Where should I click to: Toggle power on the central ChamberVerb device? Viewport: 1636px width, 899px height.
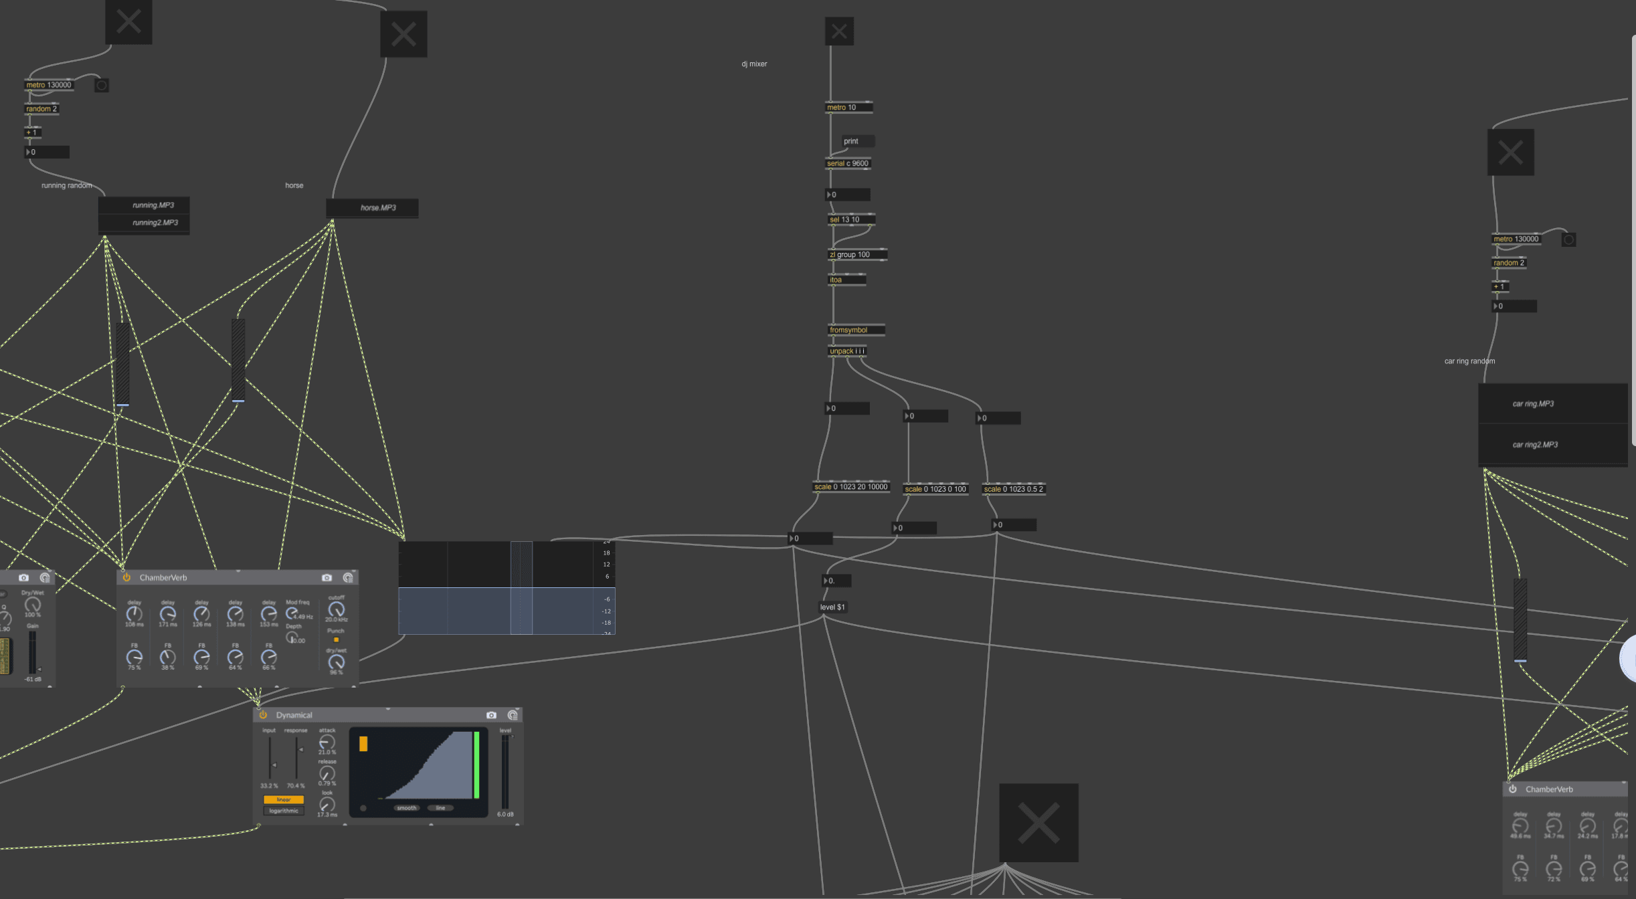click(x=126, y=577)
